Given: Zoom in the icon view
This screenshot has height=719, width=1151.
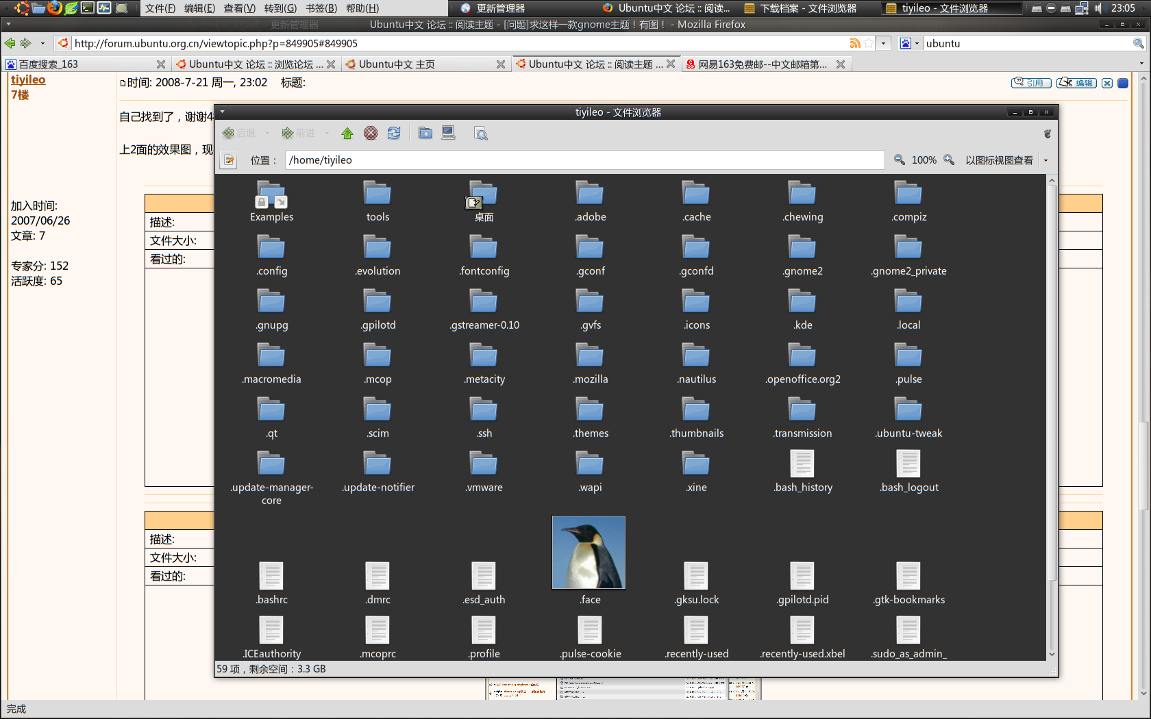Looking at the screenshot, I should pos(949,160).
